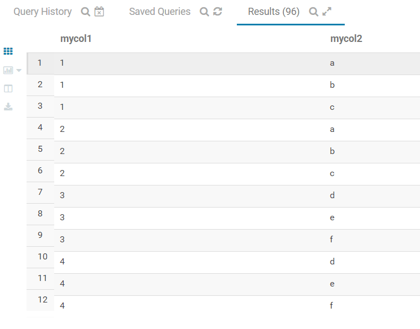
Task: Select row number 12
Action: [43, 300]
